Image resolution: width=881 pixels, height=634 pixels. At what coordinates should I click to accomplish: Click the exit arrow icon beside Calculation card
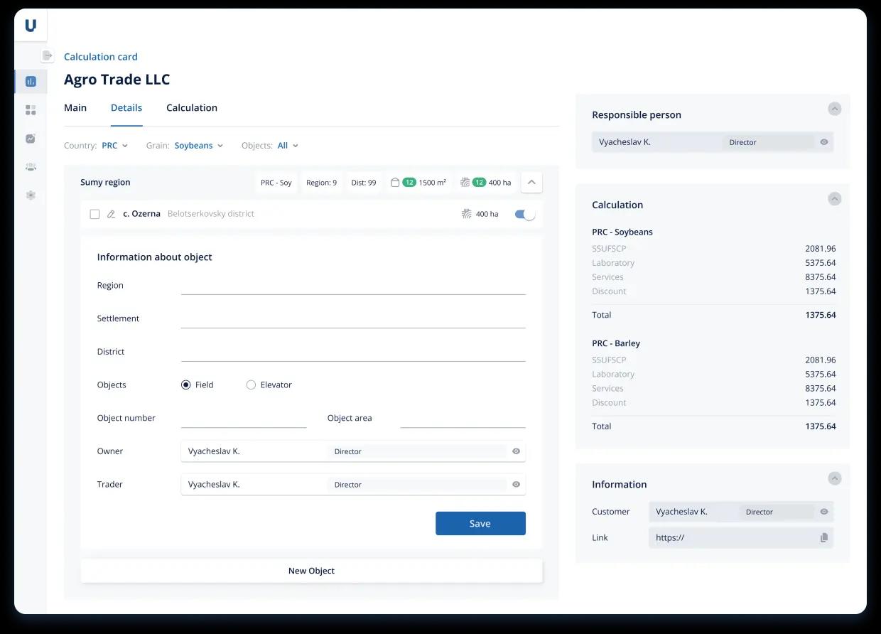point(47,55)
